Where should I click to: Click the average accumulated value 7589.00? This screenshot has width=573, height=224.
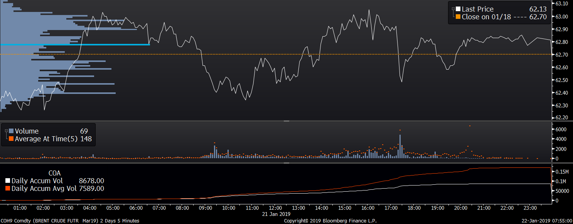pos(91,189)
